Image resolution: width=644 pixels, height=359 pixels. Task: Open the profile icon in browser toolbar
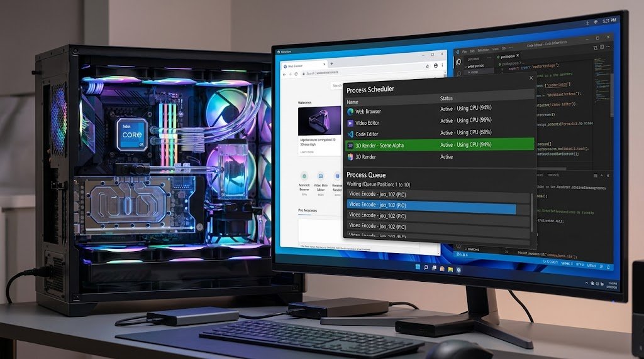[x=436, y=65]
